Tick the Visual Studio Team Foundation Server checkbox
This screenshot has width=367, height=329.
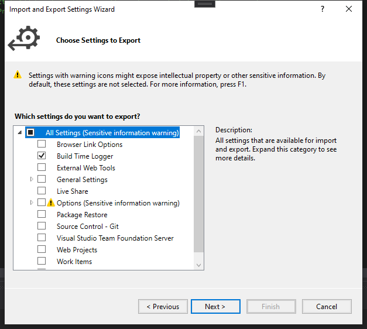pyautogui.click(x=42, y=238)
